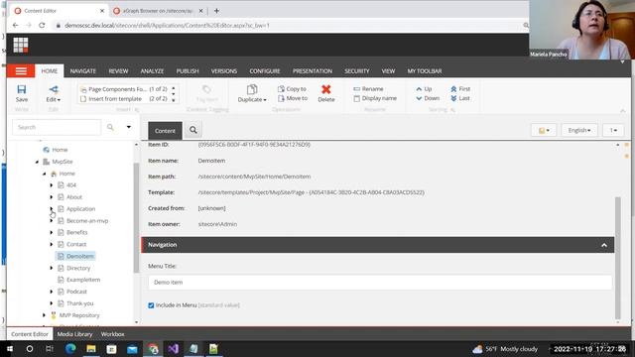Switch to Media Library at bottom
635x357 pixels.
point(75,334)
